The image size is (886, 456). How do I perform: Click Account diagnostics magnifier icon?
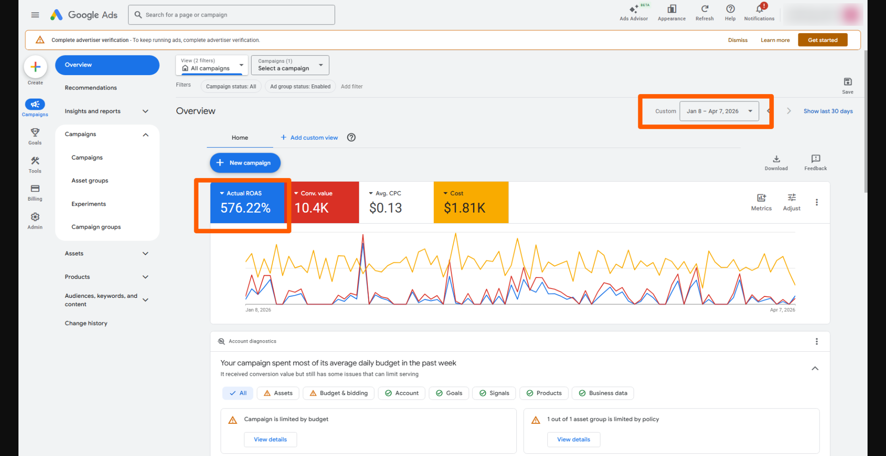click(x=221, y=342)
